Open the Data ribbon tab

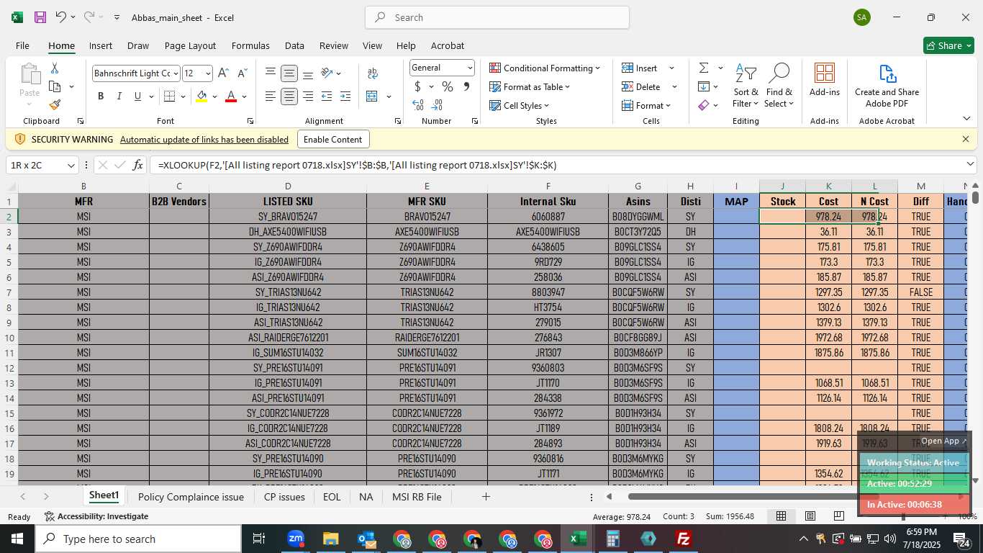click(x=294, y=45)
